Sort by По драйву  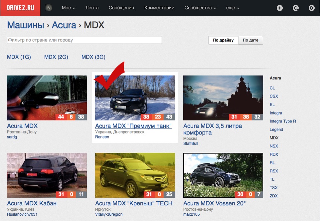(x=223, y=40)
